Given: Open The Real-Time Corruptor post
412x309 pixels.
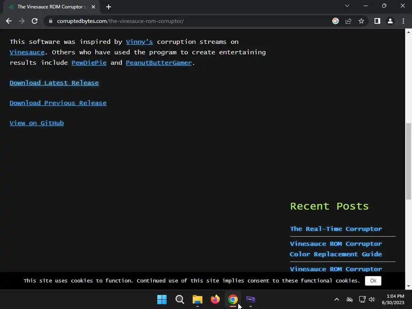Looking at the screenshot, I should tap(336, 229).
